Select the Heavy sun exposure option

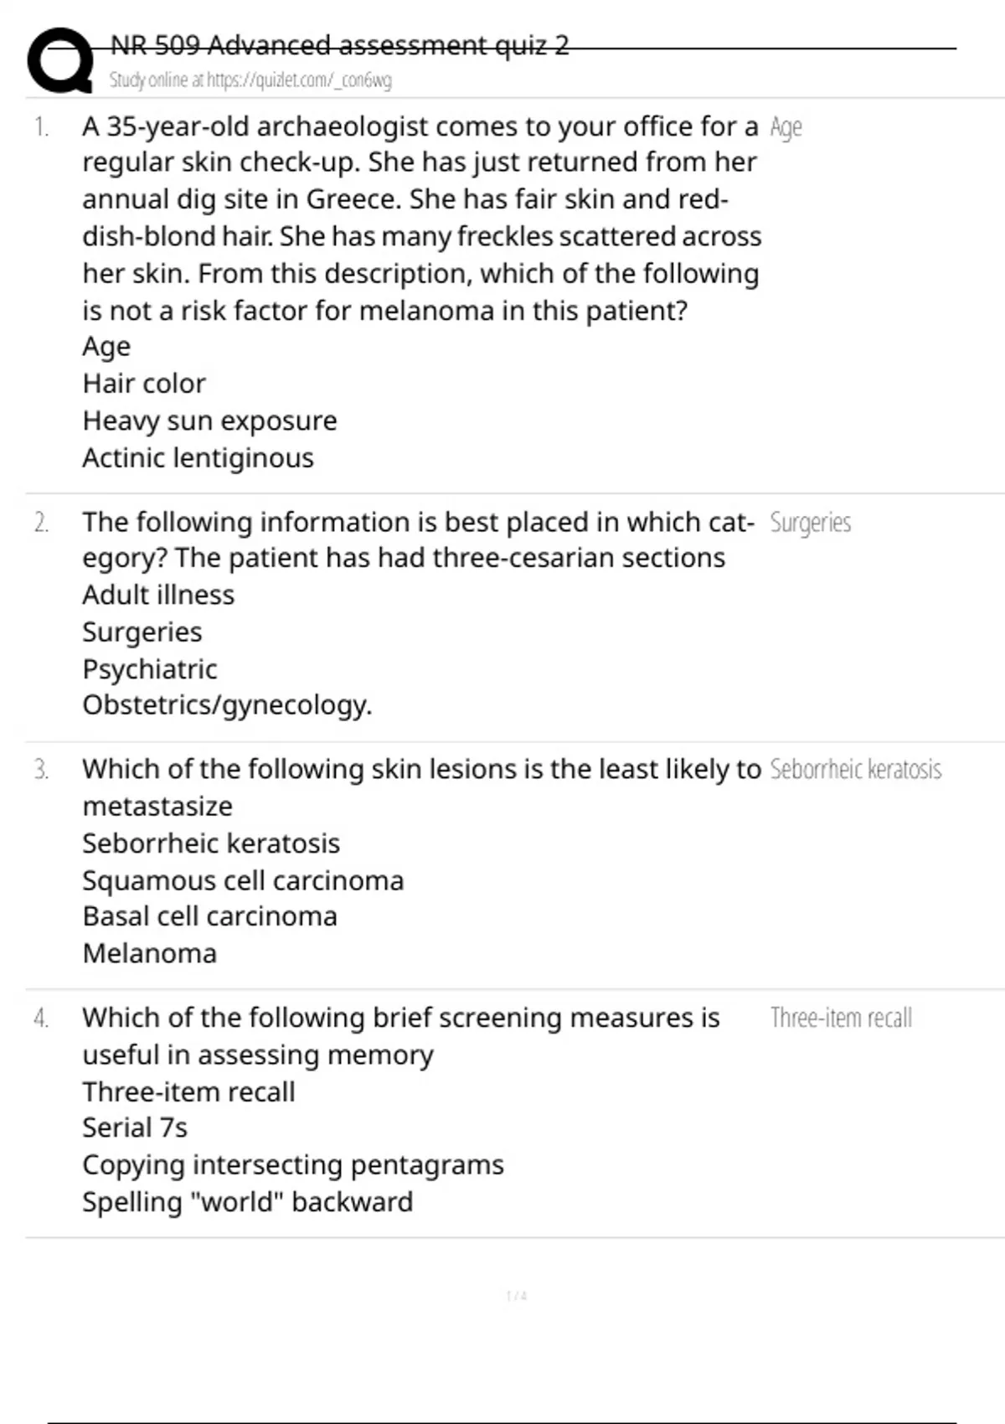[209, 420]
